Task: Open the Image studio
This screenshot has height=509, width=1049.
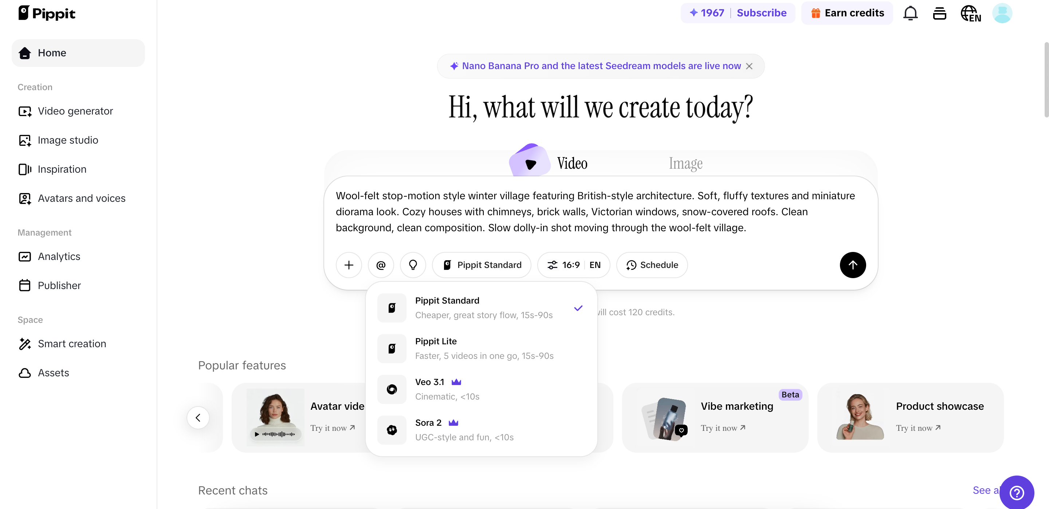Action: point(68,140)
